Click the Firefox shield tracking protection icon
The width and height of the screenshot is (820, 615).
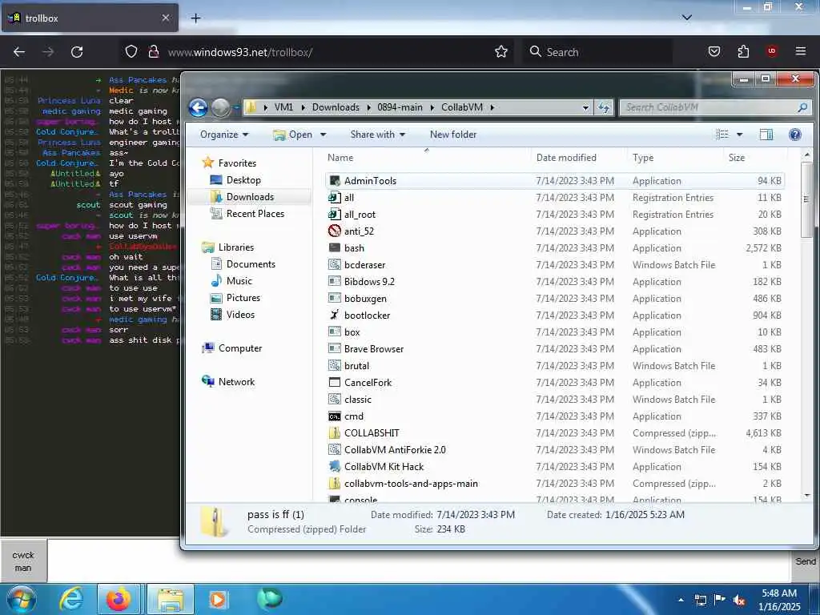(x=131, y=52)
